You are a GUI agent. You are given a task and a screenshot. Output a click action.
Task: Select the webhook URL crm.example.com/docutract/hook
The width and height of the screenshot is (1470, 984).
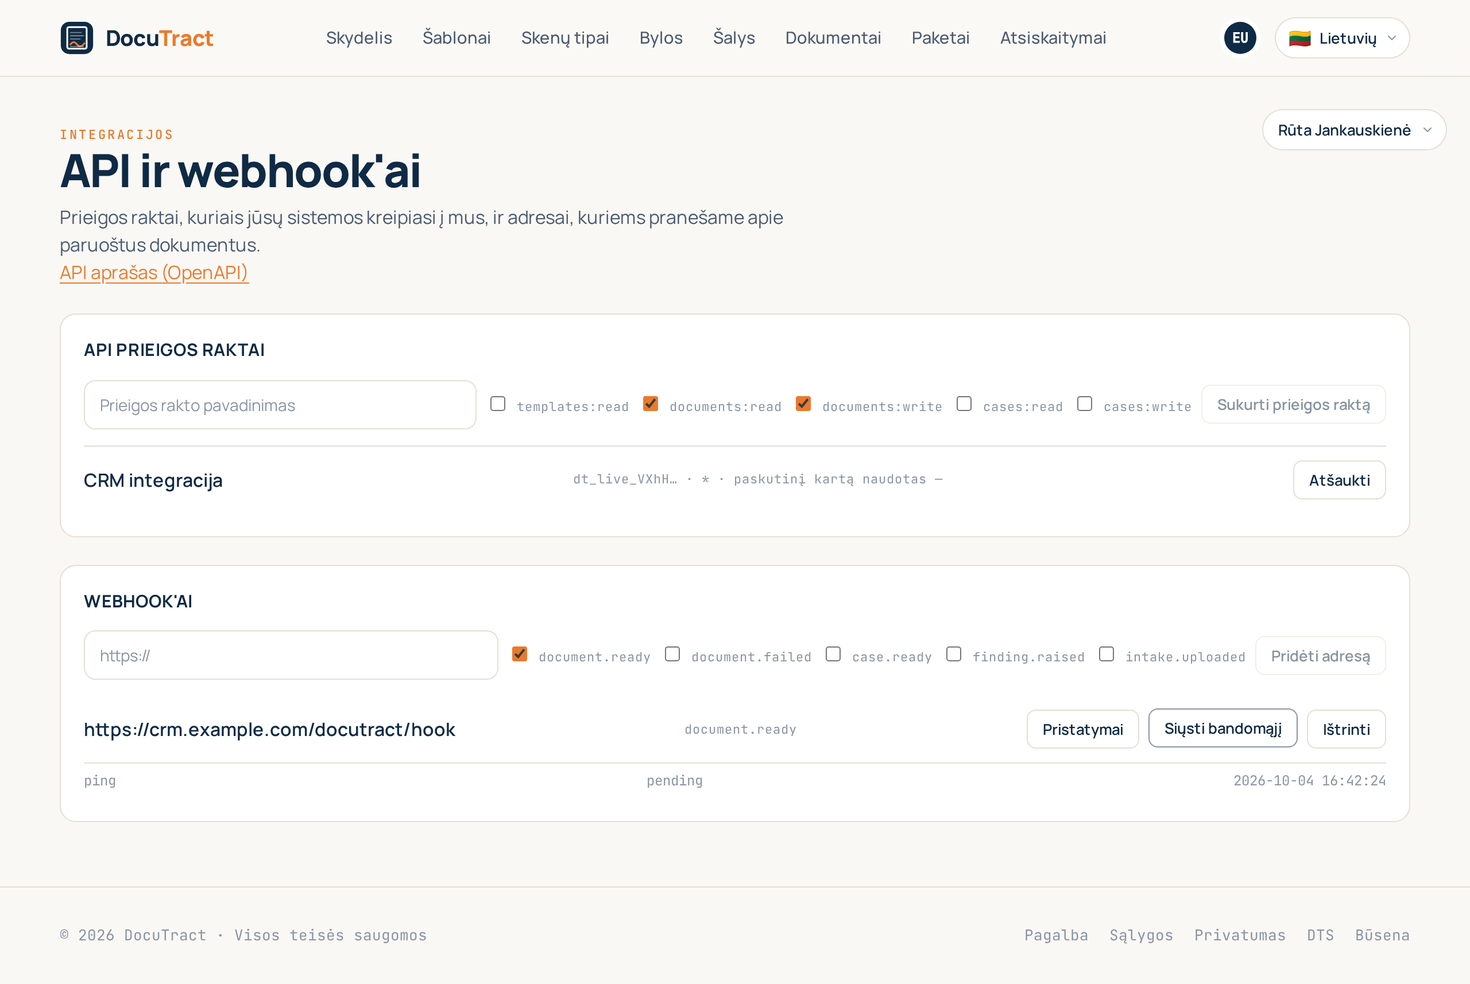[x=269, y=729]
